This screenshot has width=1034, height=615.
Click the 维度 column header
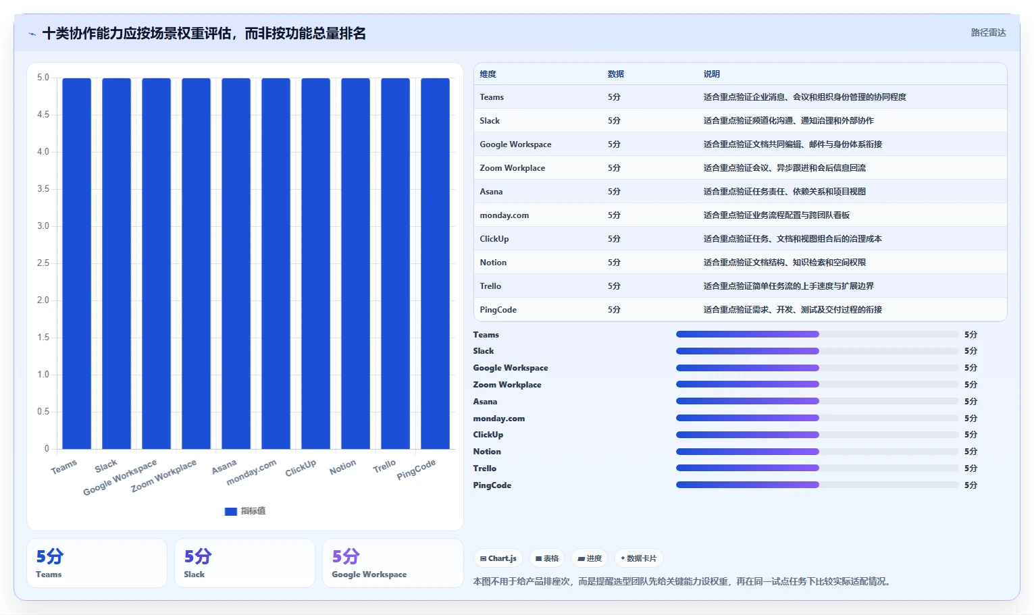click(x=488, y=74)
